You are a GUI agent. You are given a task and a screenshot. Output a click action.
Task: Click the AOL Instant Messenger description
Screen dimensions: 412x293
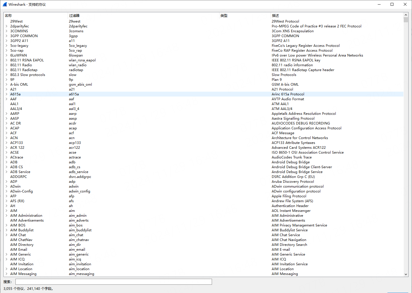click(x=291, y=211)
